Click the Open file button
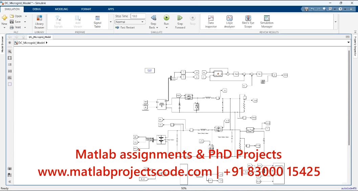This screenshot has width=358, height=191. pyautogui.click(x=16, y=16)
